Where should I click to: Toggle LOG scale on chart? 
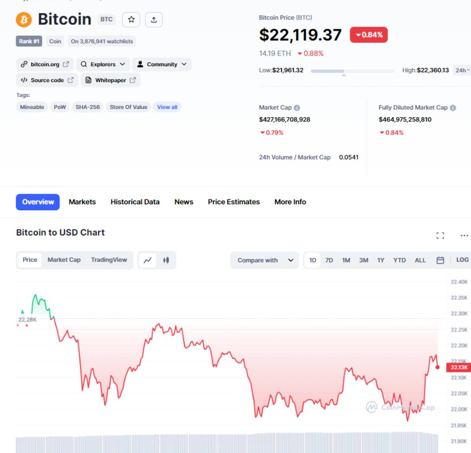[462, 260]
